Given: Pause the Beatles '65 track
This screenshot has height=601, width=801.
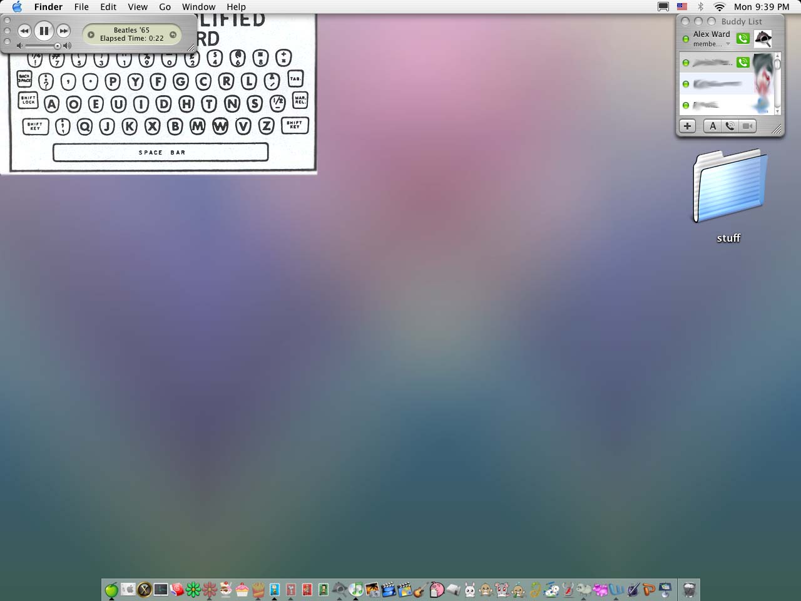Looking at the screenshot, I should click(x=44, y=30).
